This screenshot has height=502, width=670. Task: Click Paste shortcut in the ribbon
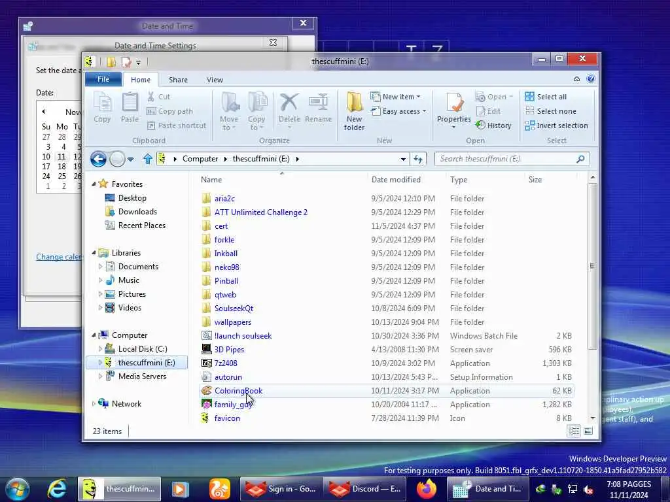[x=177, y=125]
